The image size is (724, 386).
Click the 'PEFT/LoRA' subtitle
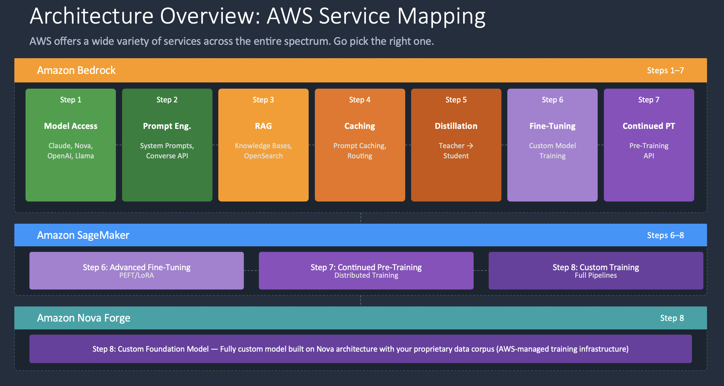coord(136,275)
